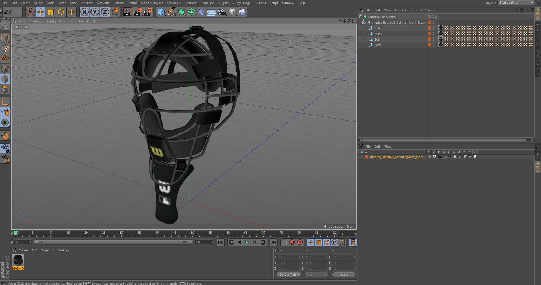Image resolution: width=541 pixels, height=285 pixels.
Task: Switch to Edges mode
Action: (x=5, y=79)
